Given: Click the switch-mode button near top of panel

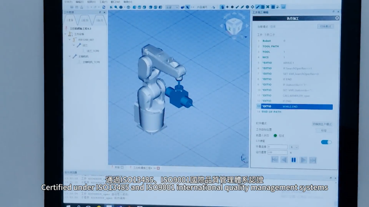Looking at the screenshot, I should [x=325, y=27].
